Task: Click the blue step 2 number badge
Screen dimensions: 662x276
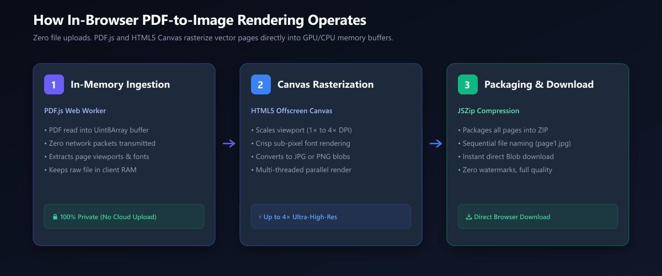Action: 261,84
